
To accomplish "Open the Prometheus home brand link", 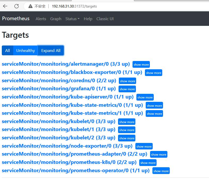I will click(16, 19).
